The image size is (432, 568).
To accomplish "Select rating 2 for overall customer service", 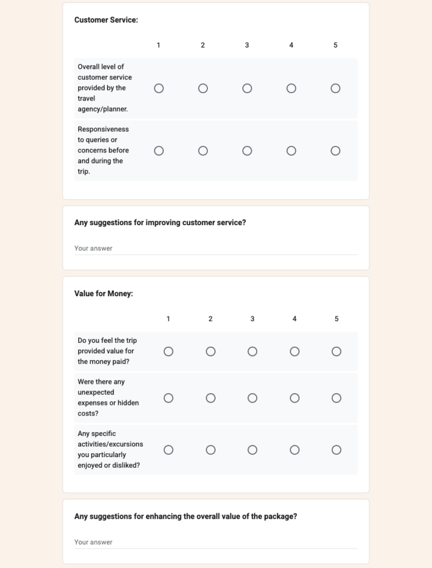I will (x=203, y=88).
